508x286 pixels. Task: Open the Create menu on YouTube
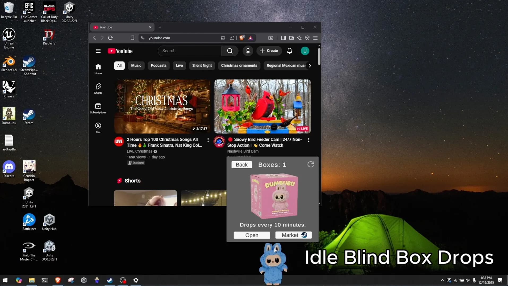coord(269,51)
